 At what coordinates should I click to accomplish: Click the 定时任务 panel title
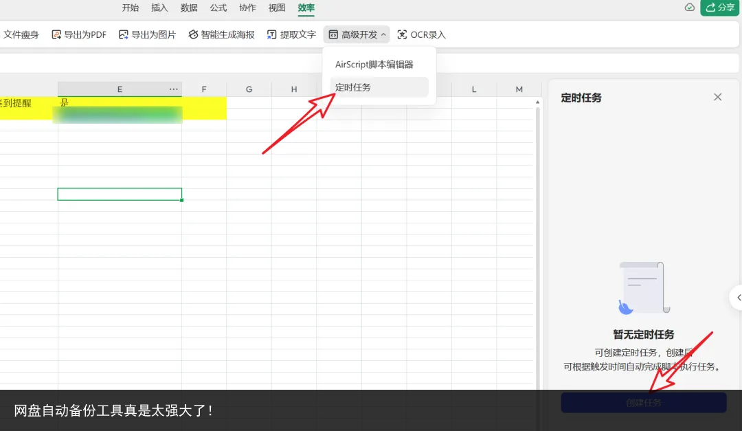[x=581, y=98]
